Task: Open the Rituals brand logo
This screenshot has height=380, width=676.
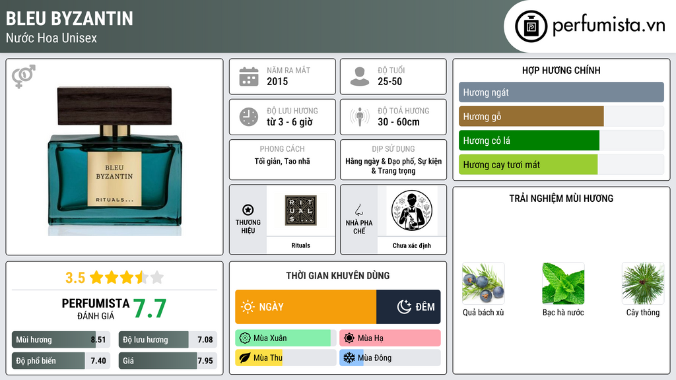Action: click(300, 210)
